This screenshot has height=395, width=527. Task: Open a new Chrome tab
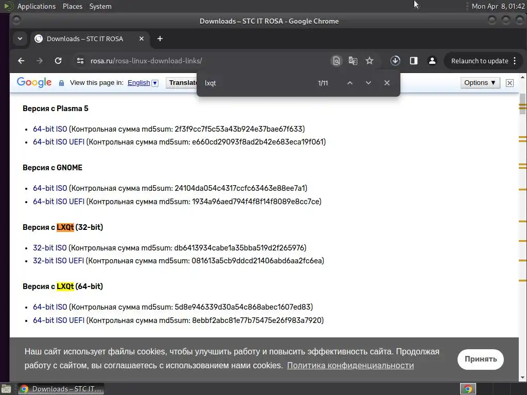click(x=160, y=39)
